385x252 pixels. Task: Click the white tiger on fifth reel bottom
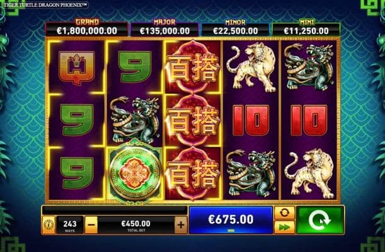tap(310, 173)
